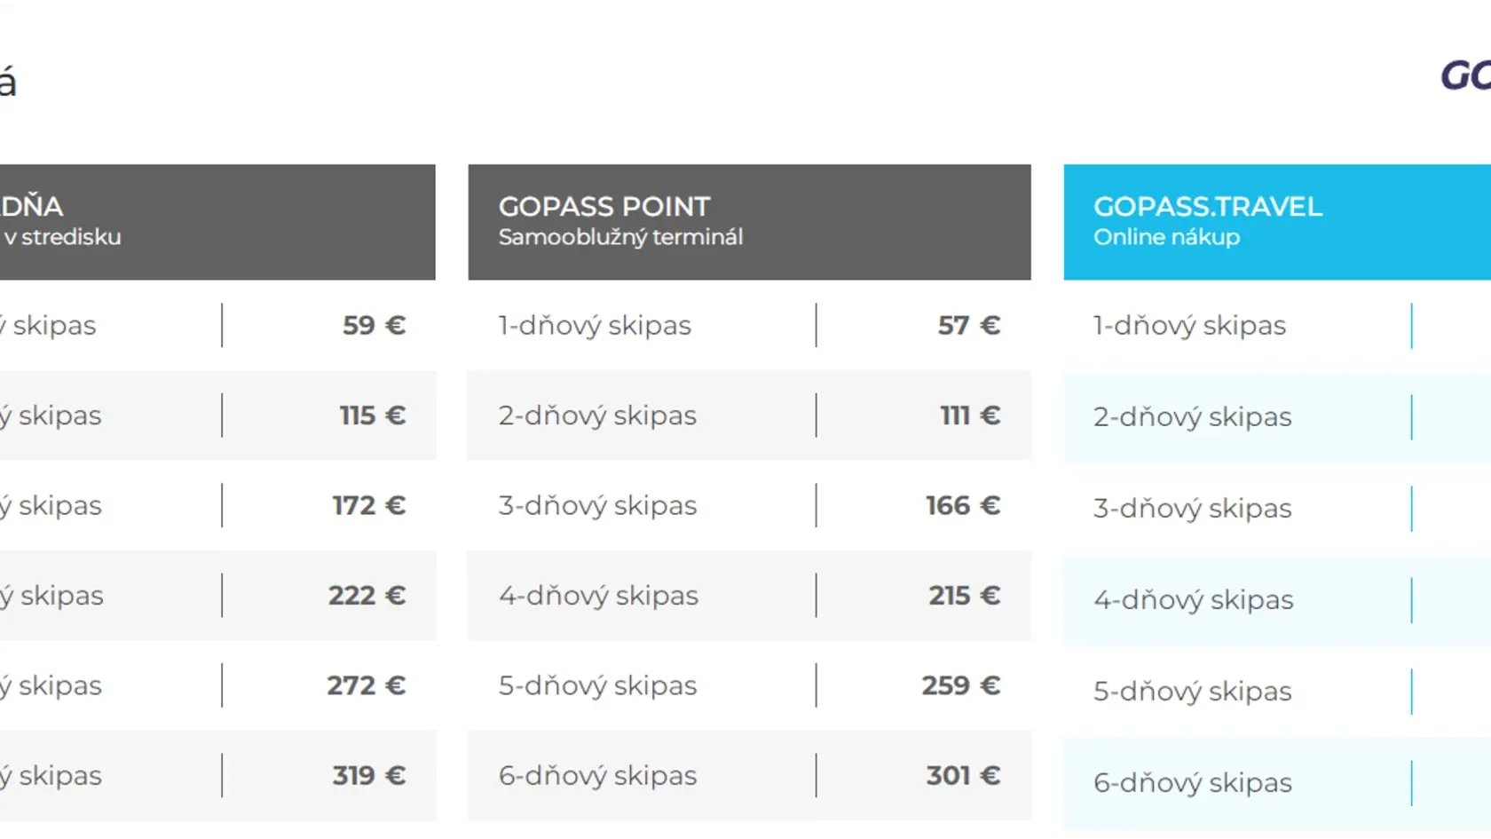Click the 57 € price
The width and height of the screenshot is (1491, 839).
point(969,326)
